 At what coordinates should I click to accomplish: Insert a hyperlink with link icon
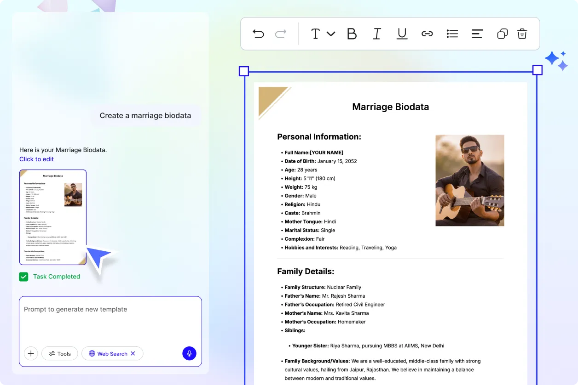pyautogui.click(x=427, y=34)
